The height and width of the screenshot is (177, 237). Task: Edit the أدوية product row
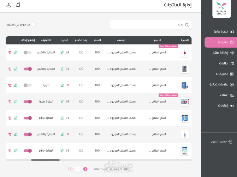tap(16, 85)
